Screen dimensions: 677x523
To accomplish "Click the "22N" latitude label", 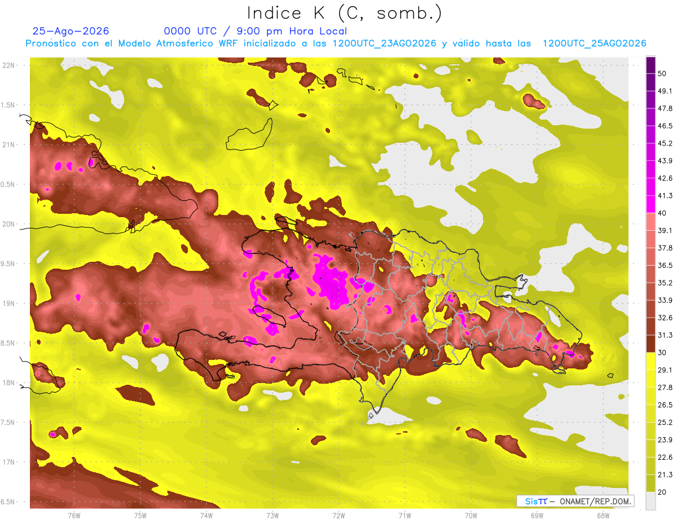I will [8, 65].
